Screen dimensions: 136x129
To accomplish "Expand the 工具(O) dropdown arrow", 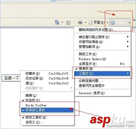I will point(129,23).
